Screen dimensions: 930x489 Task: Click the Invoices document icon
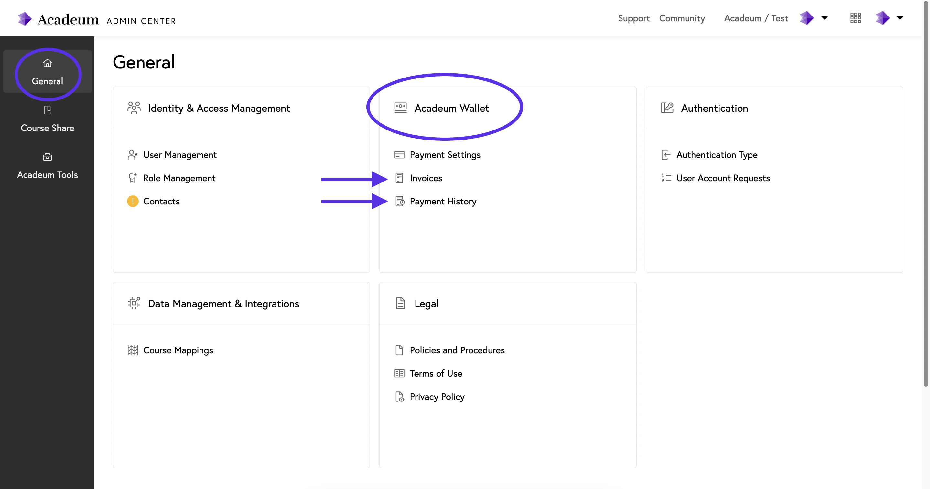click(399, 178)
